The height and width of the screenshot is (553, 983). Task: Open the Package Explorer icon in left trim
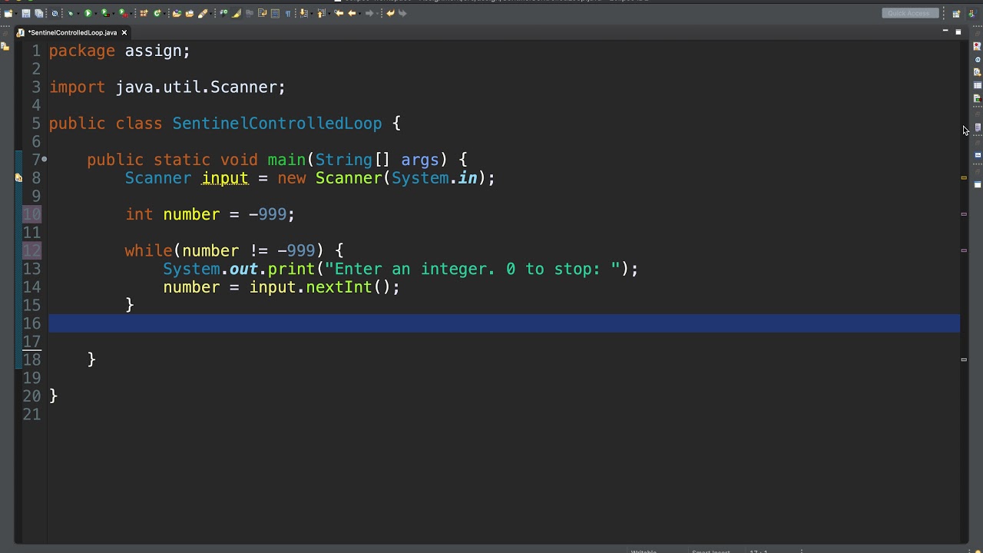pos(5,46)
